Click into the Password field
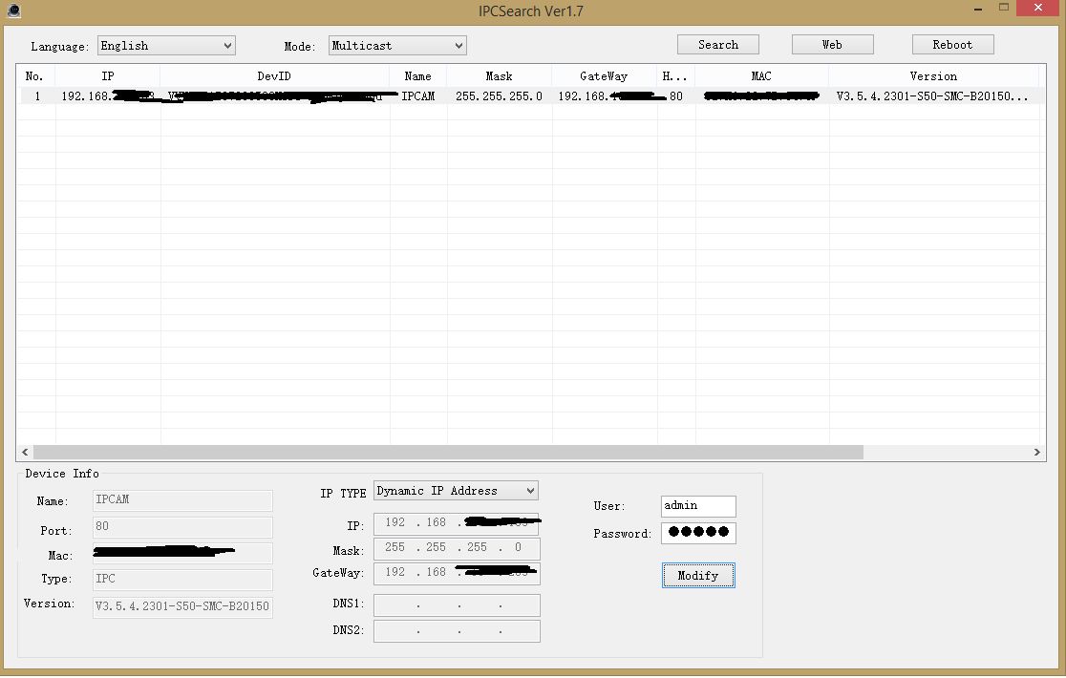This screenshot has width=1066, height=678. pyautogui.click(x=697, y=533)
